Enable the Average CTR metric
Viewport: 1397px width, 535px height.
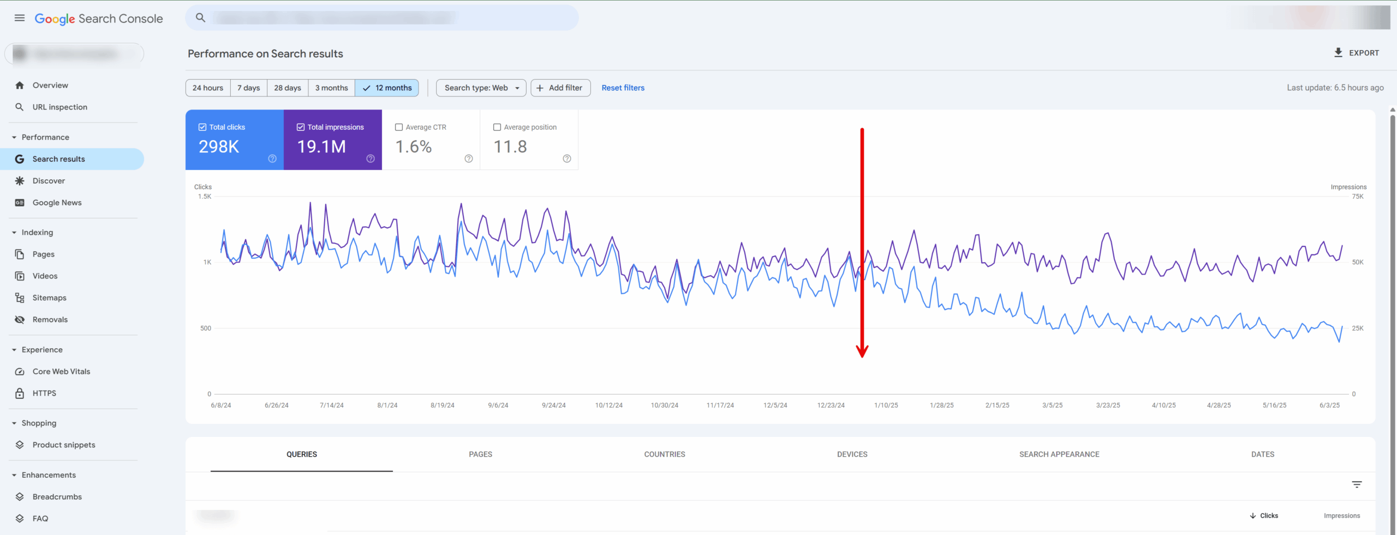pos(398,127)
